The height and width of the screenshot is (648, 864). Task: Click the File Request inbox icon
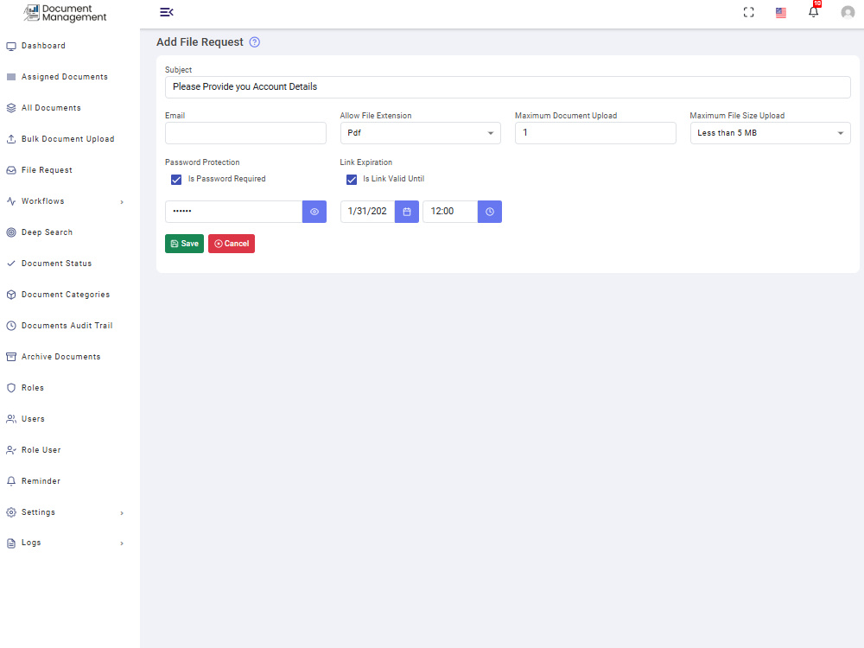click(x=11, y=170)
